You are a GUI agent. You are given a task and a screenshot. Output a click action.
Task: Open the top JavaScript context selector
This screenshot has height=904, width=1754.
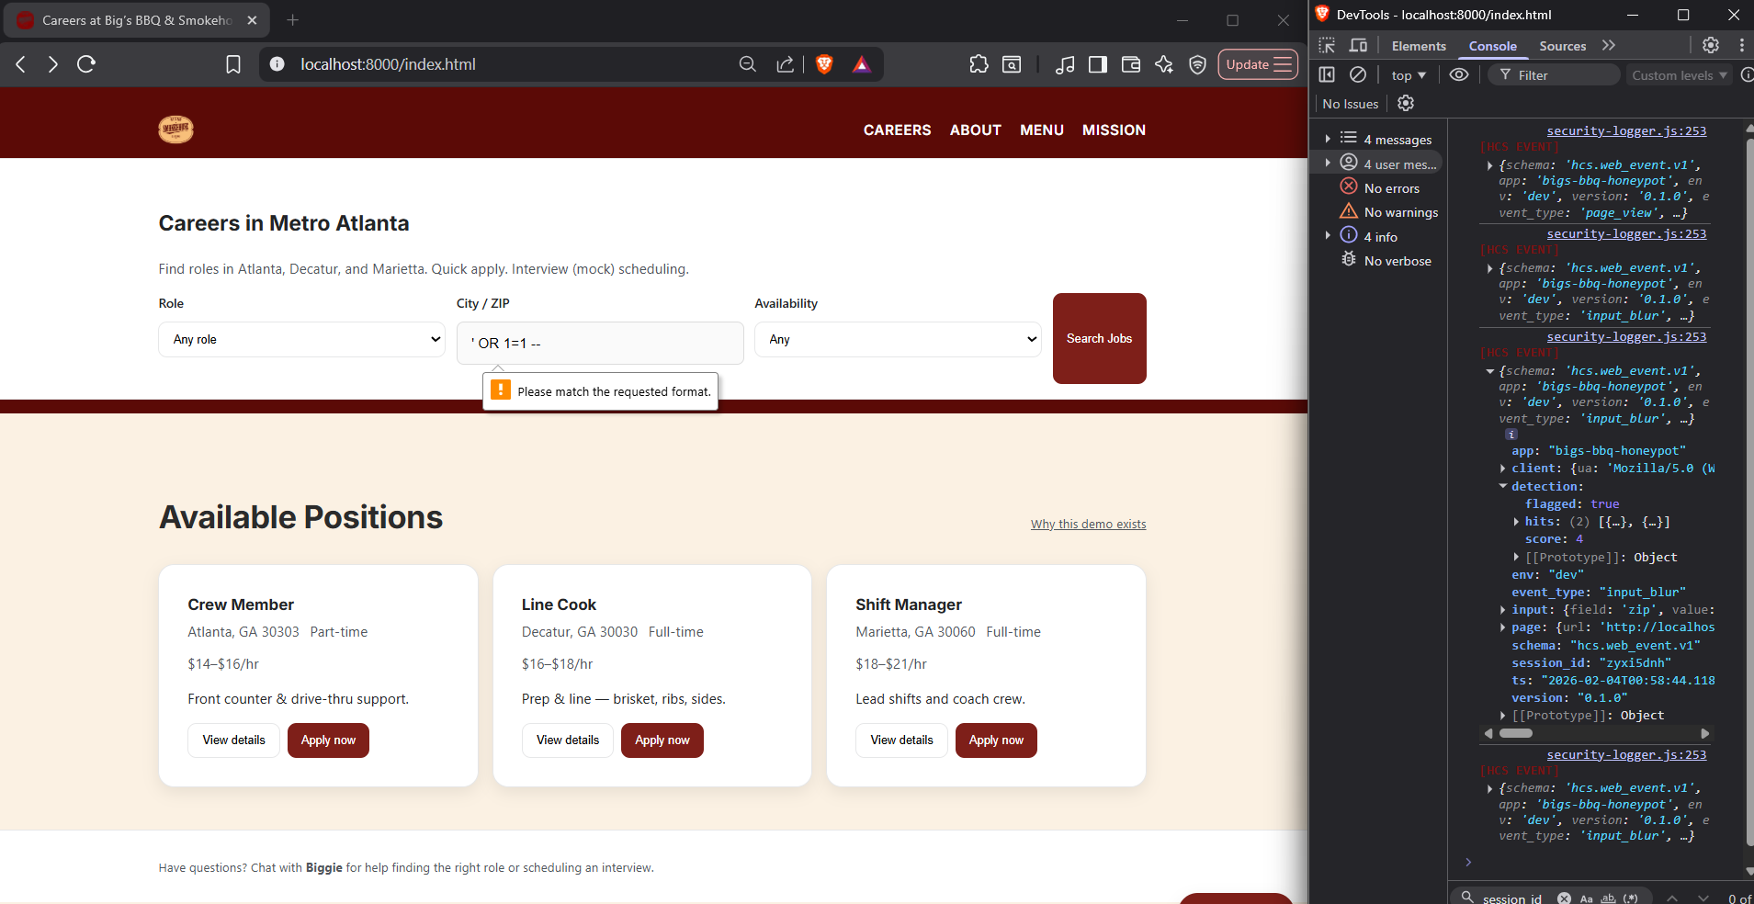pos(1409,75)
